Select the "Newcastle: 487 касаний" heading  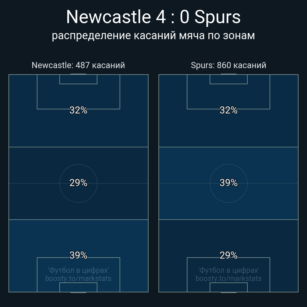pyautogui.click(x=78, y=65)
